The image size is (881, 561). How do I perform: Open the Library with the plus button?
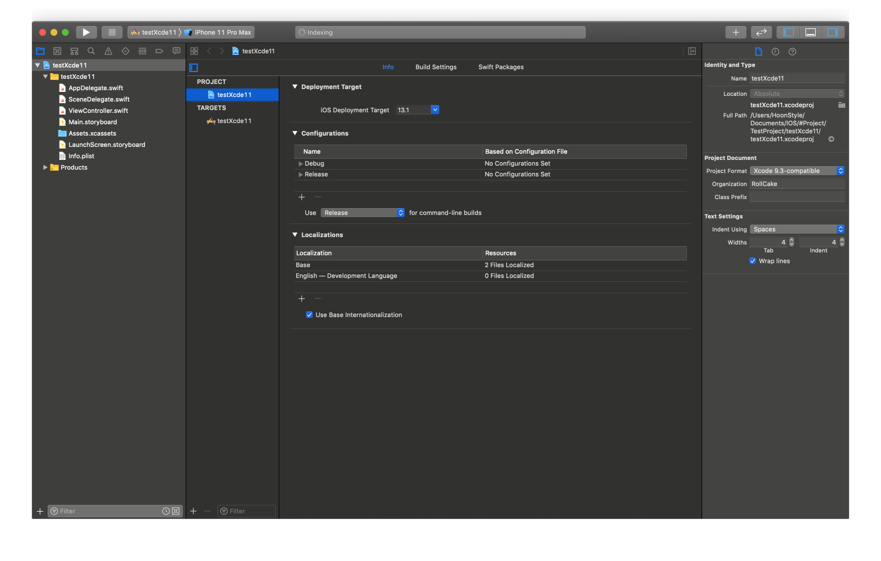736,32
